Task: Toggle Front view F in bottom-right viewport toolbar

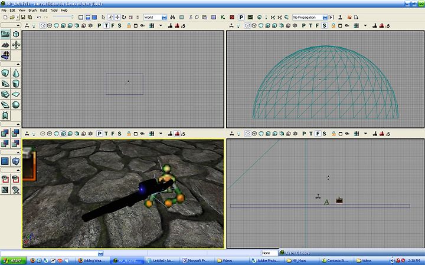Action: [318, 134]
